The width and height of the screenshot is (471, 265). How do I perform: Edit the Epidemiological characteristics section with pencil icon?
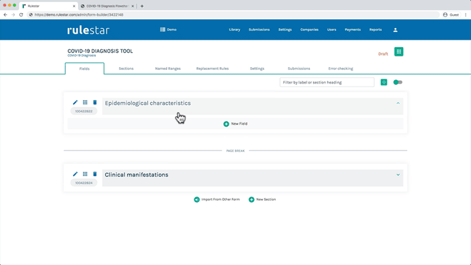tap(75, 103)
